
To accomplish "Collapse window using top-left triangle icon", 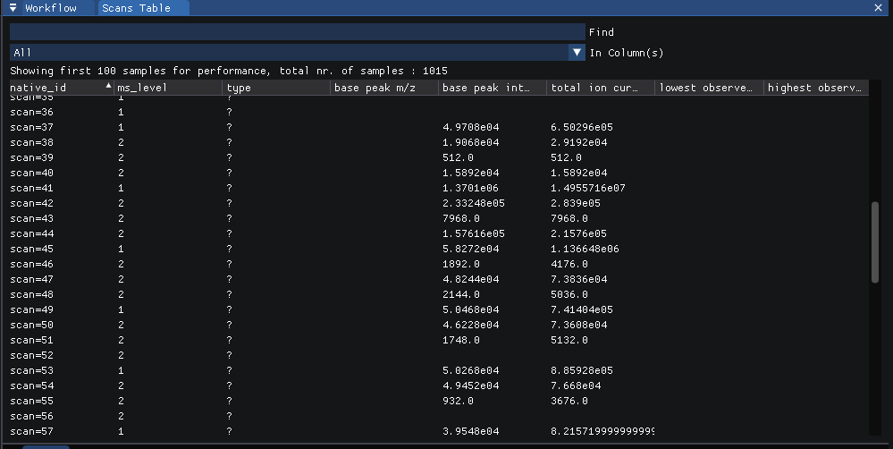I will 13,8.
